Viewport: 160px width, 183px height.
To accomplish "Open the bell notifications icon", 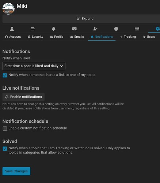I will 54,29.
